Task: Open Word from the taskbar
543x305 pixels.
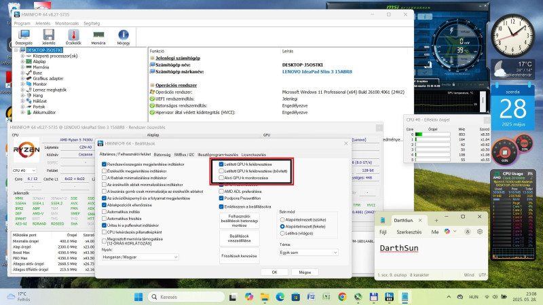Action: [x=311, y=297]
